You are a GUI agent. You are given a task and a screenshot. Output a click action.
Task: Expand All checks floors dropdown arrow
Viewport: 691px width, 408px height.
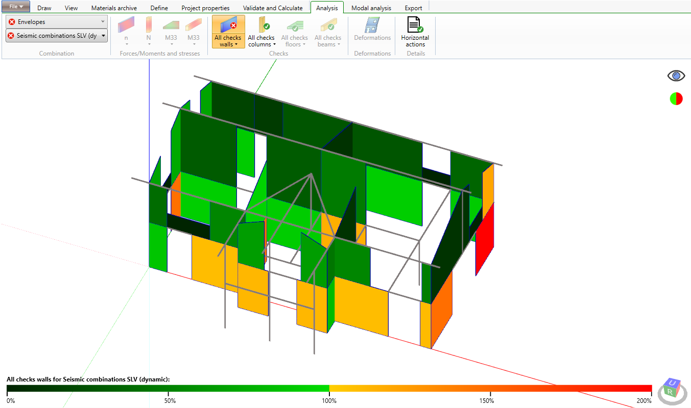pos(304,45)
